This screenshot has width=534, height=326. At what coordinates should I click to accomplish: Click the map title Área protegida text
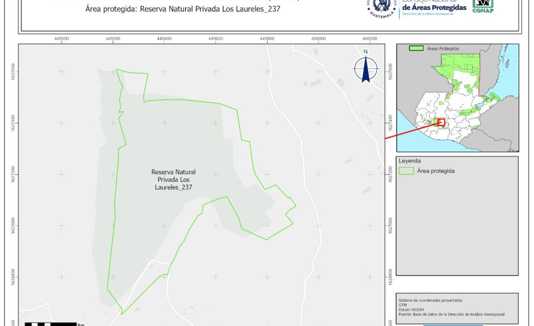(x=179, y=9)
